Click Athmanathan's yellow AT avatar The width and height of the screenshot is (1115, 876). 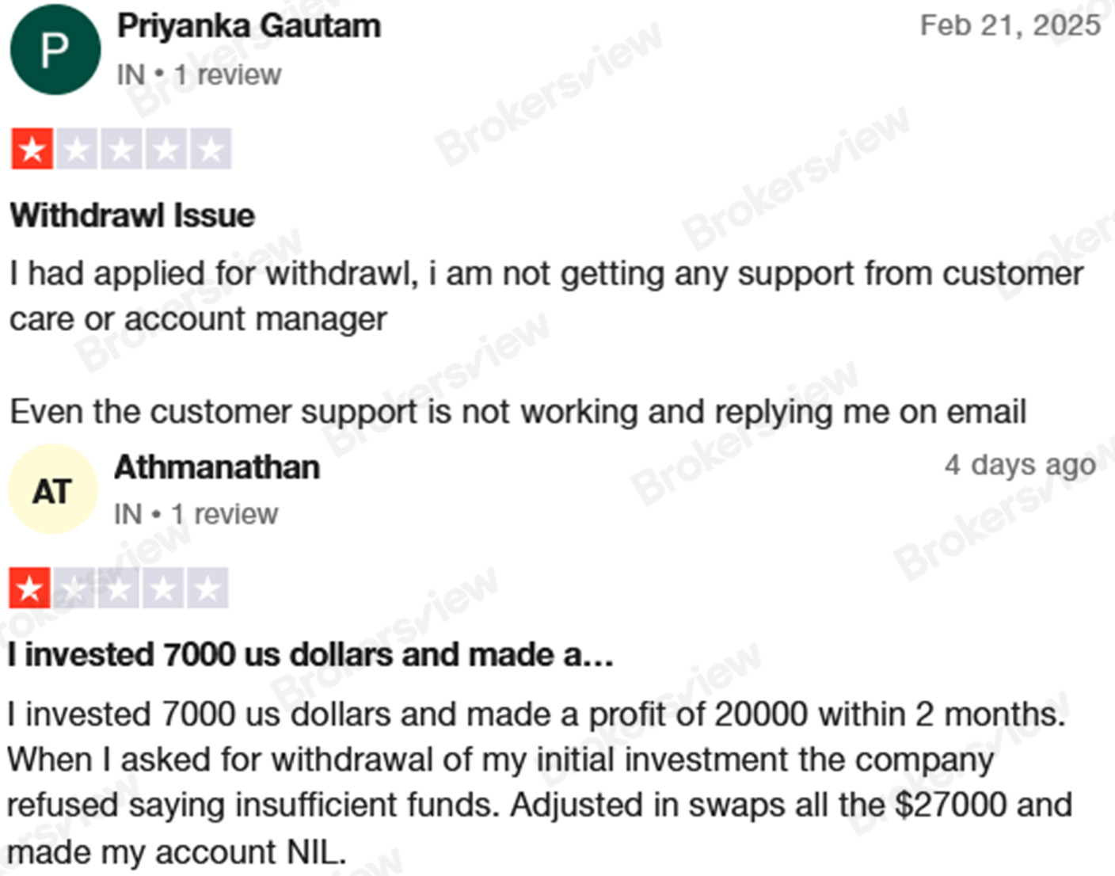52,490
